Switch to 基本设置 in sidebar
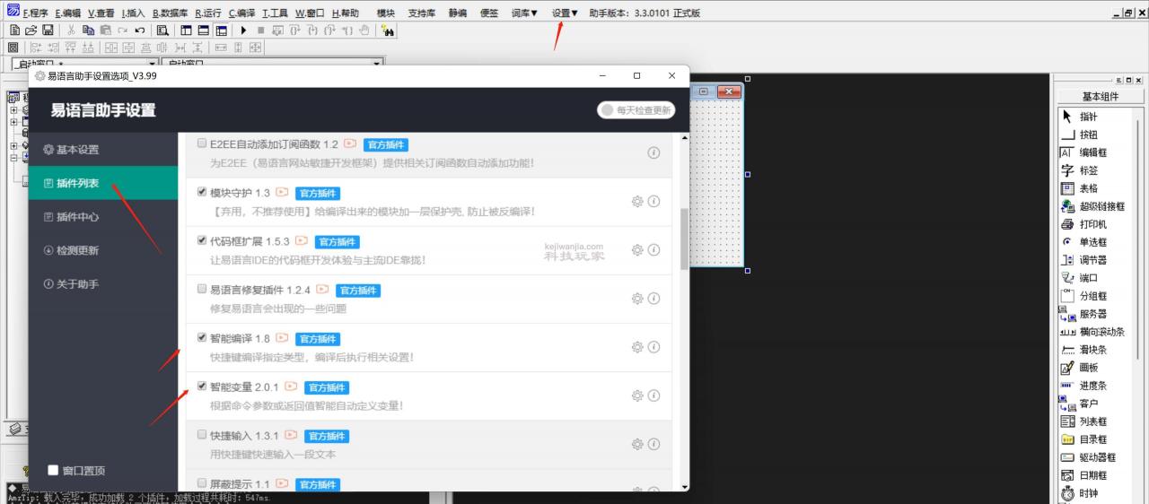Viewport: 1149px width, 504px height. [x=103, y=150]
